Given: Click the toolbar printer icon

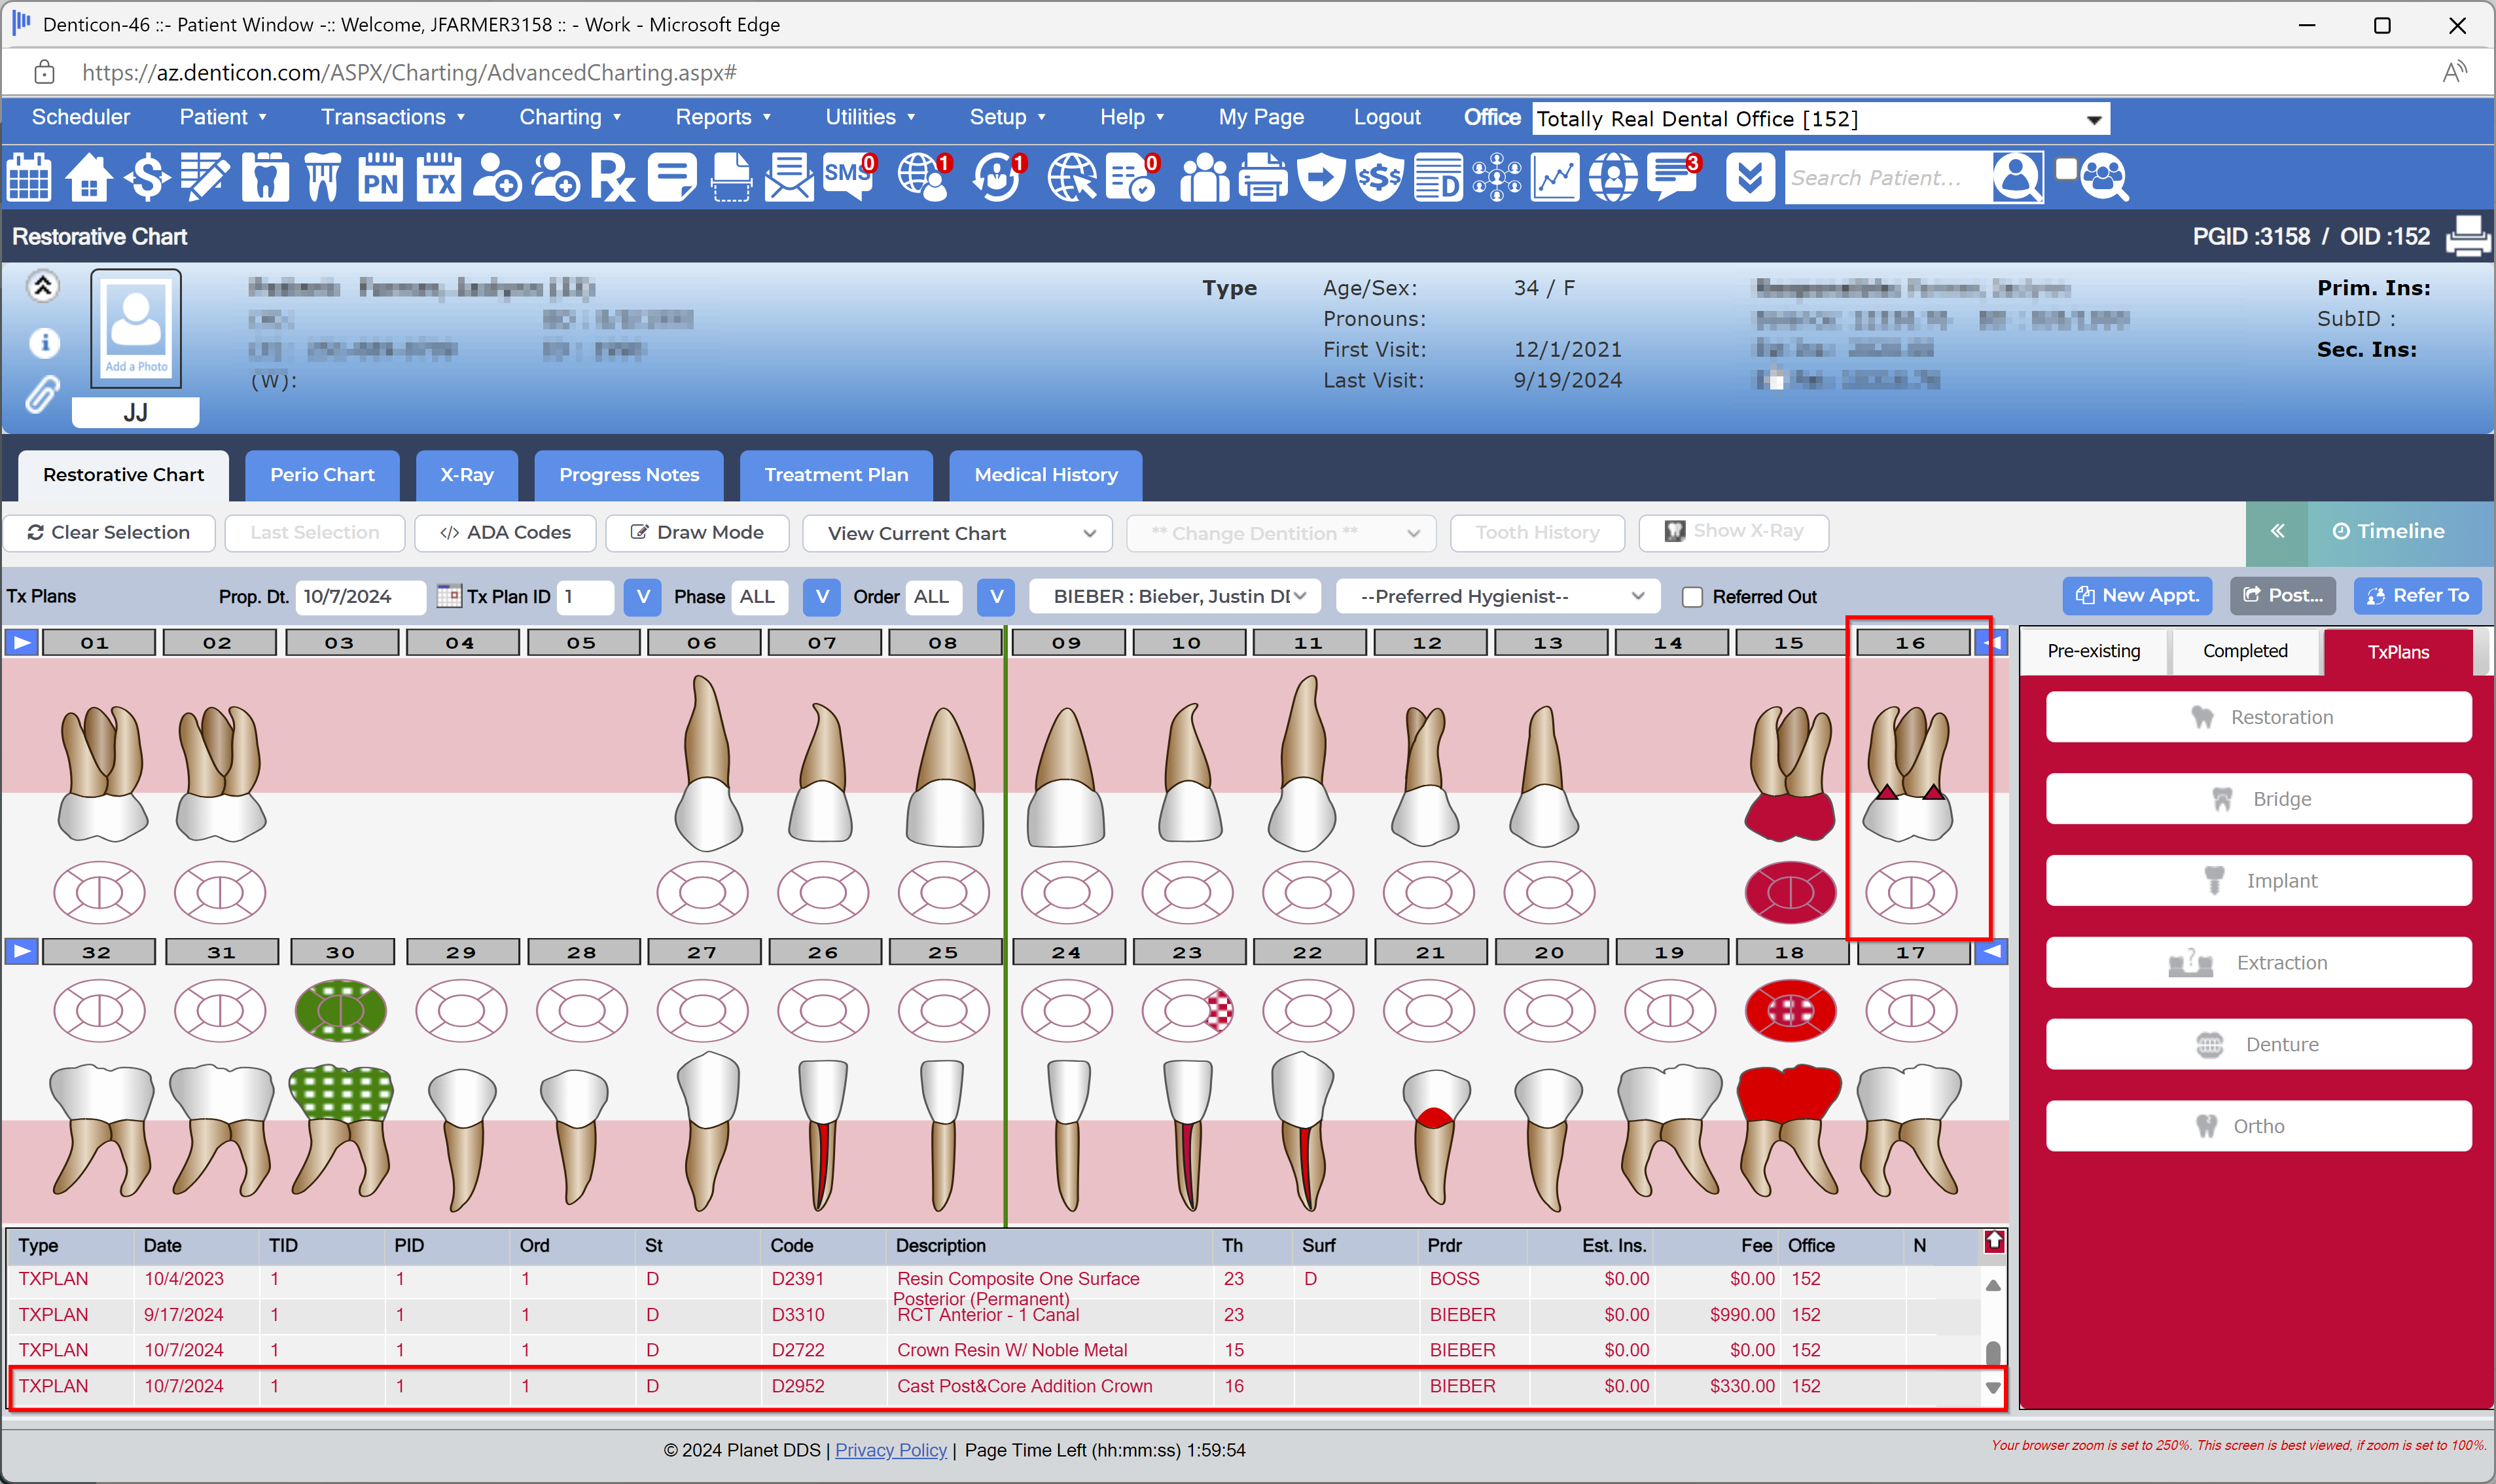Looking at the screenshot, I should point(1262,178).
